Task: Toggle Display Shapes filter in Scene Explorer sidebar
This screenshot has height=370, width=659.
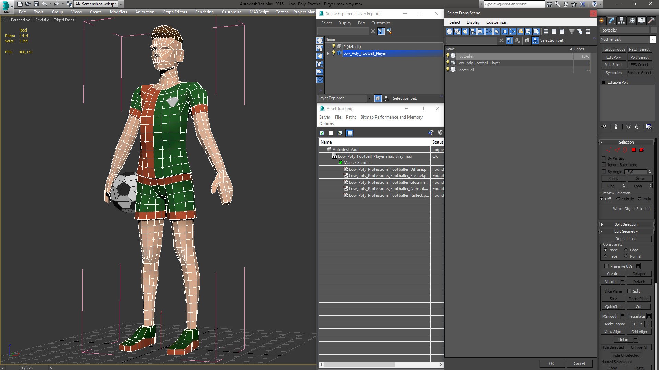Action: tap(320, 48)
